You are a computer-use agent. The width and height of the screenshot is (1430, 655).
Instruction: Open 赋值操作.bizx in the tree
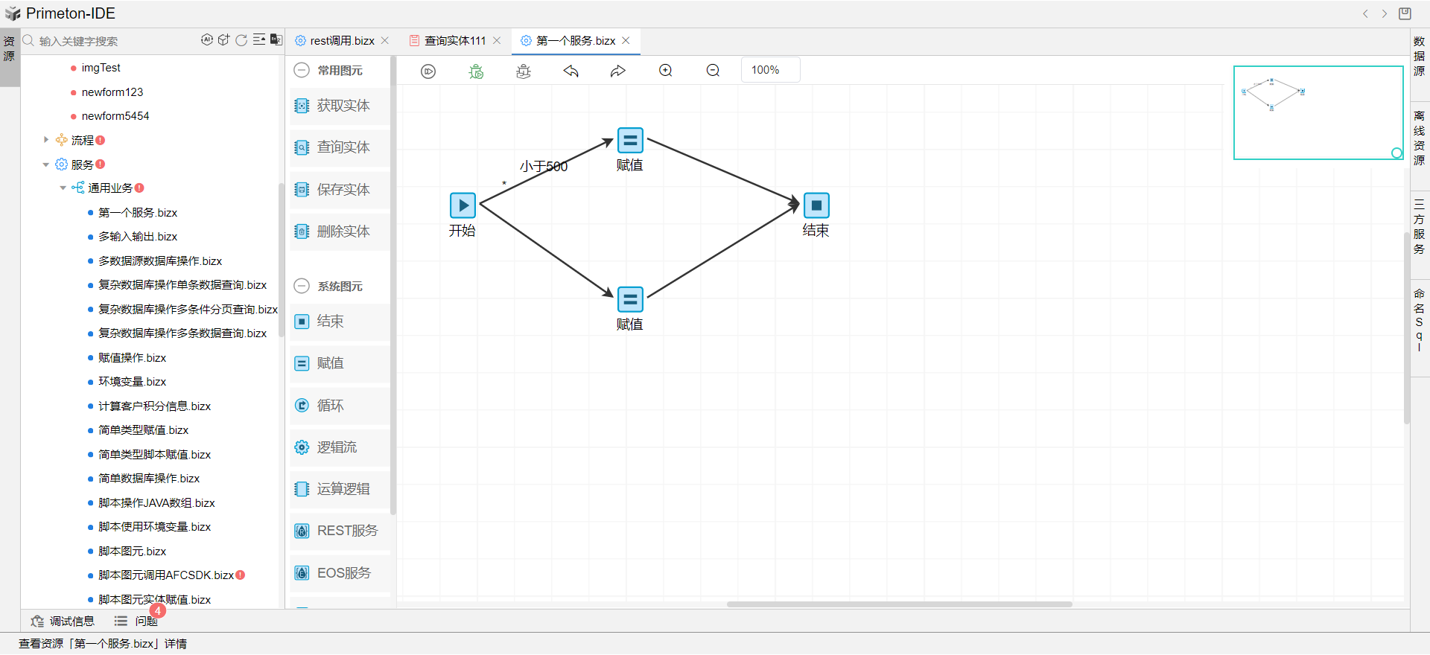click(132, 358)
